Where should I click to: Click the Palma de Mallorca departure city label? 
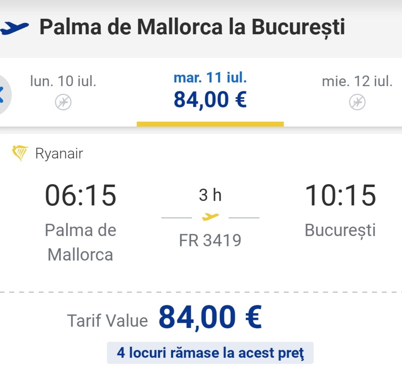pyautogui.click(x=80, y=242)
